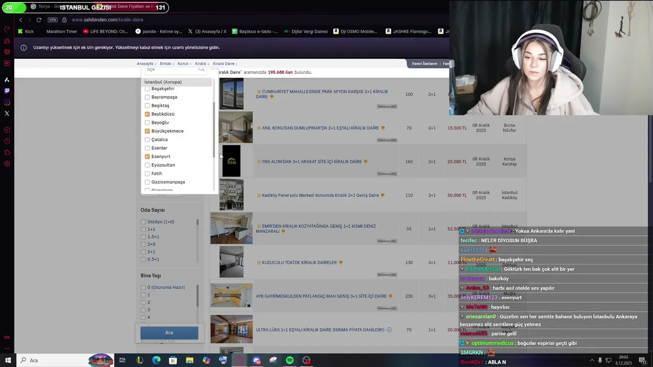The width and height of the screenshot is (653, 367).
Task: Open File Explorer from taskbar
Action: point(189,360)
